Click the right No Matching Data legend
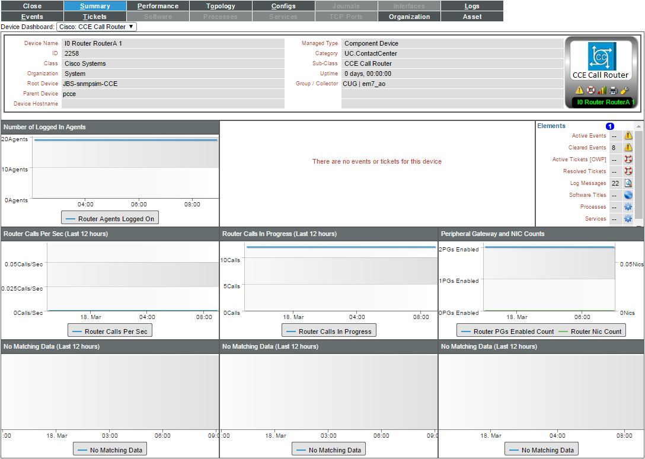This screenshot has height=459, width=645. click(542, 450)
